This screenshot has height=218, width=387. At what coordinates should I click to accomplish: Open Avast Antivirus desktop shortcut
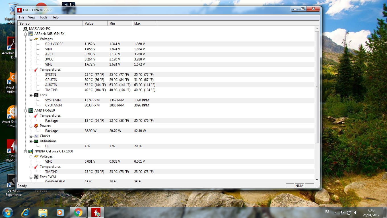click(x=11, y=83)
